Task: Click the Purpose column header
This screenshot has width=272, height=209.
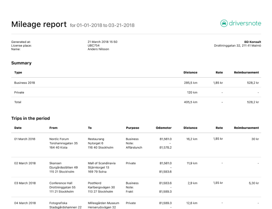Action: pos(133,128)
